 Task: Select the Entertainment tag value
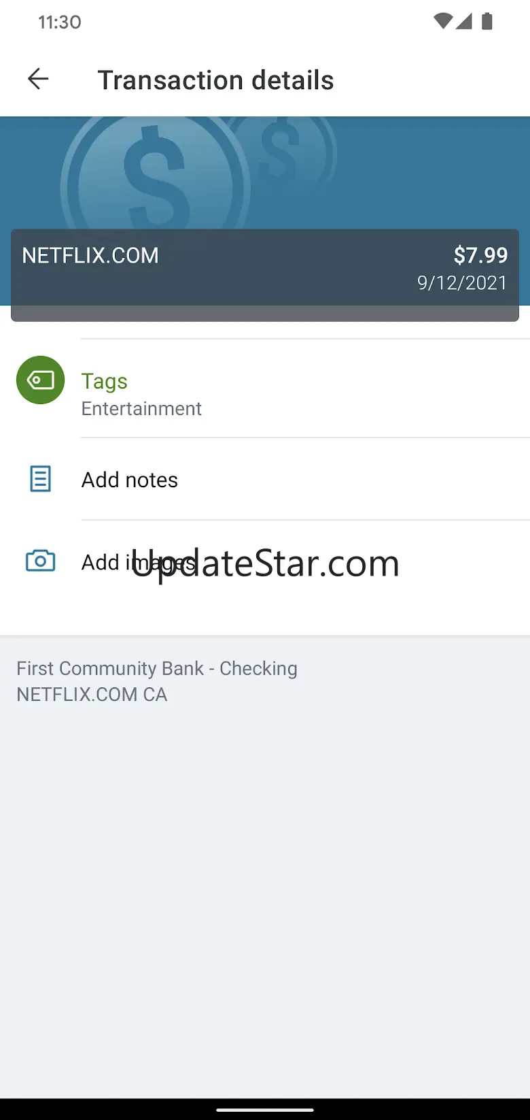click(141, 408)
